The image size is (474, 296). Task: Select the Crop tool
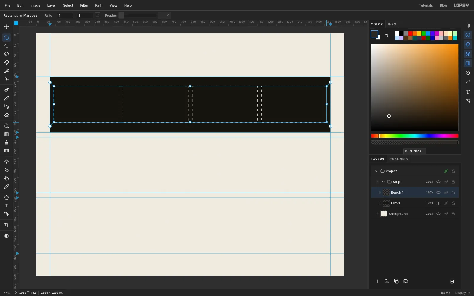(7, 225)
